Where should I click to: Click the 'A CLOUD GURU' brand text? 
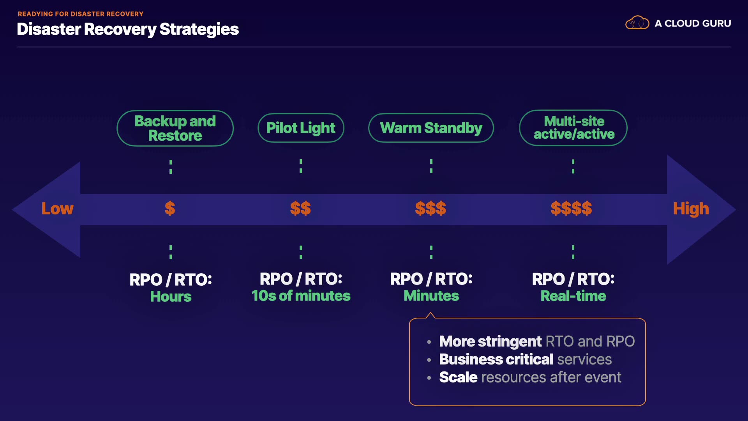pyautogui.click(x=693, y=23)
